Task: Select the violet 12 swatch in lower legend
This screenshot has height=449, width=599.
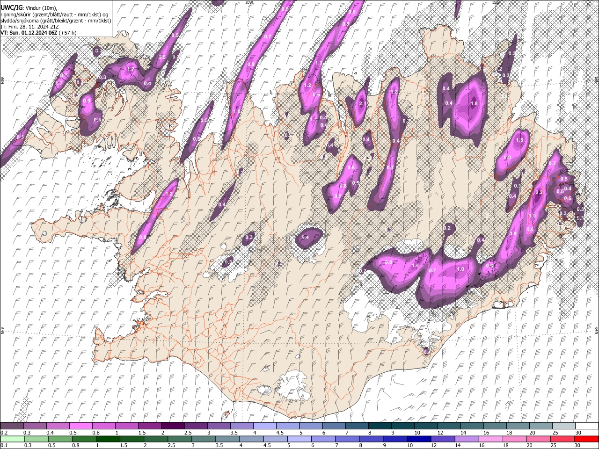Action: [443, 439]
